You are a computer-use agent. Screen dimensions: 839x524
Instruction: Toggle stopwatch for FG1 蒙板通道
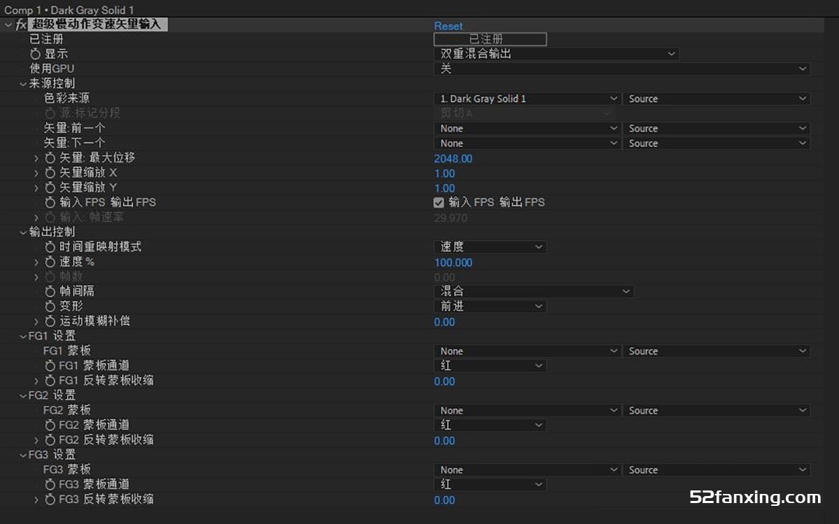[50, 365]
